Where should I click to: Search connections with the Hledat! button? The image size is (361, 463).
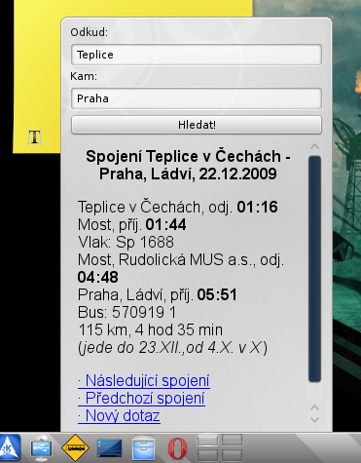point(197,125)
